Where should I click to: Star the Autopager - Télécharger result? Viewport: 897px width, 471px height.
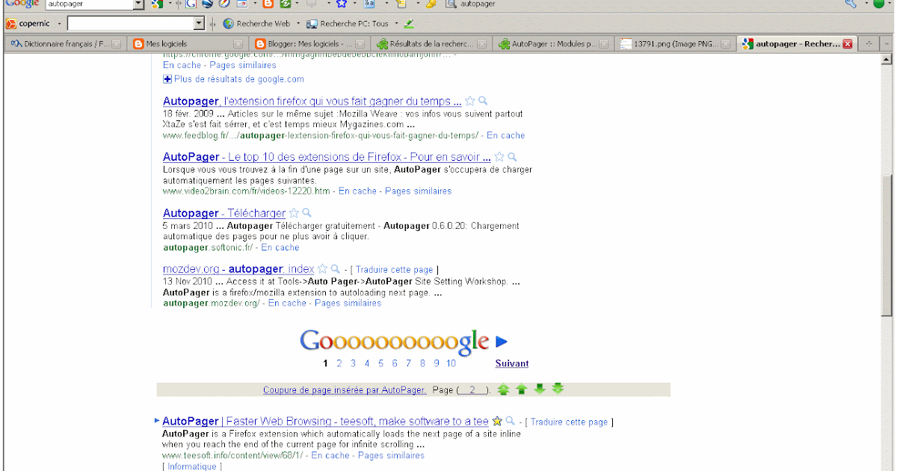point(294,213)
